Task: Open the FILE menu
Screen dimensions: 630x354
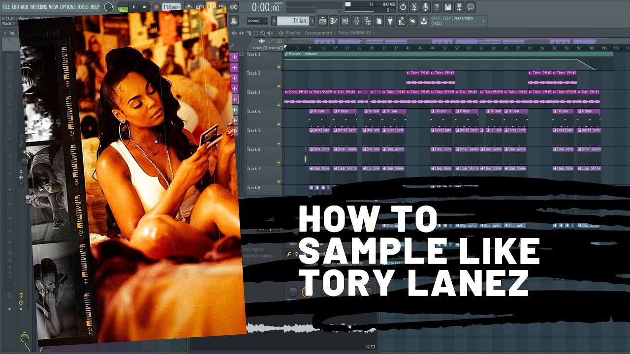Action: click(6, 7)
